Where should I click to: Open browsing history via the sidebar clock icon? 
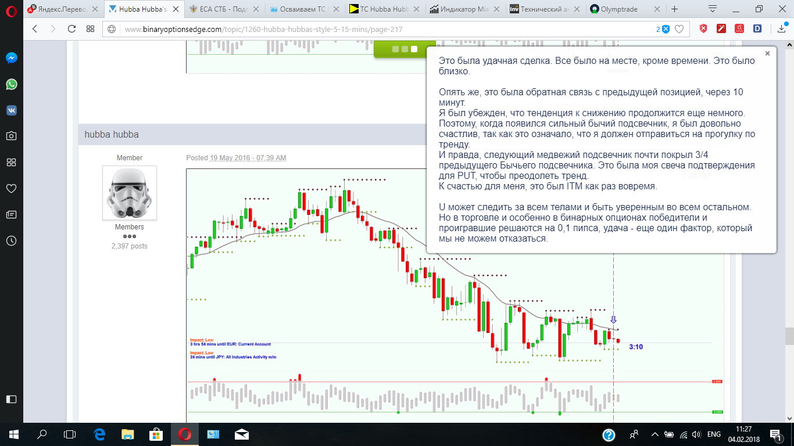coord(12,240)
